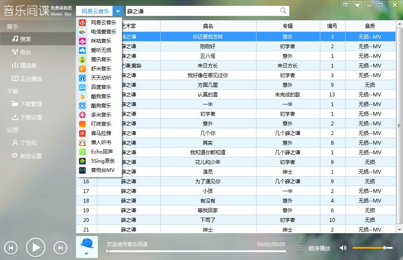Sort results by the 曲名 column header
Screen dimensions: 403x260
coord(208,26)
